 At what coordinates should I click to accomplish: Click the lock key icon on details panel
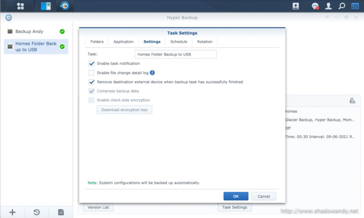click(x=352, y=101)
